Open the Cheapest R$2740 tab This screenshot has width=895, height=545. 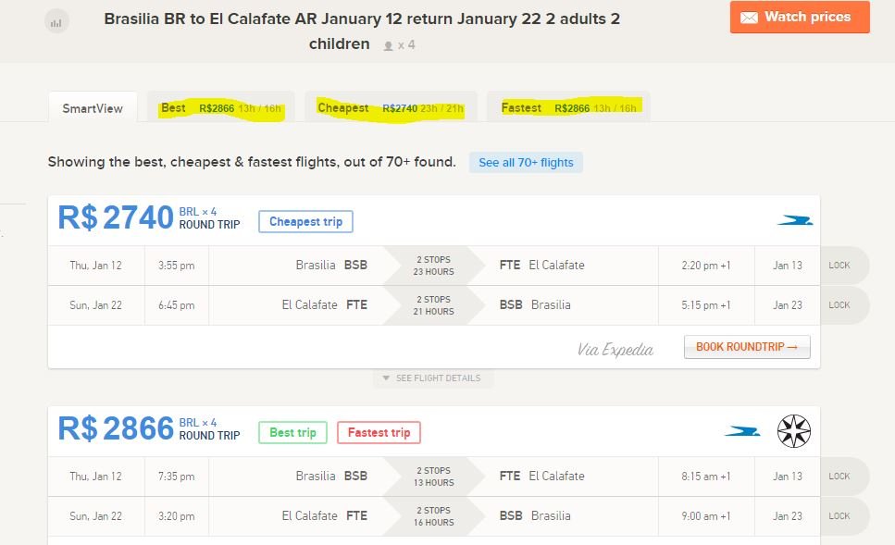[x=390, y=108]
